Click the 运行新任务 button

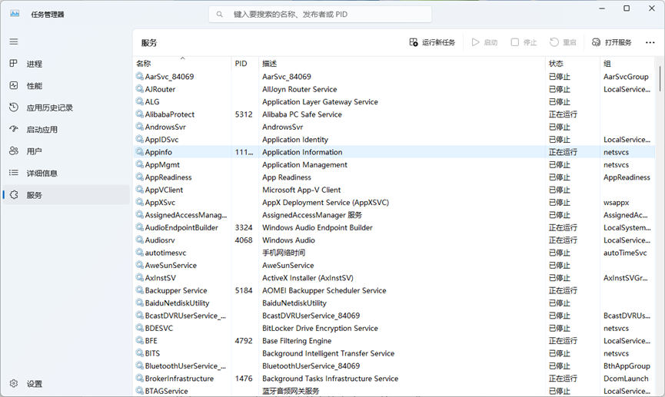[x=432, y=42]
